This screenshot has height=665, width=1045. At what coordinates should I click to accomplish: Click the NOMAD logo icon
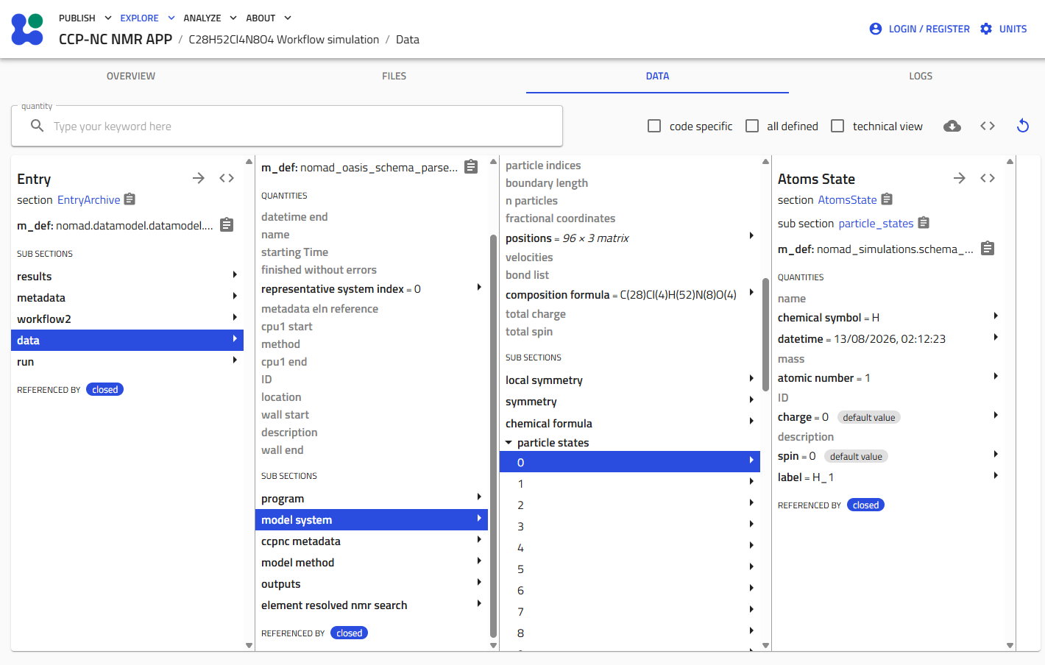coord(27,29)
